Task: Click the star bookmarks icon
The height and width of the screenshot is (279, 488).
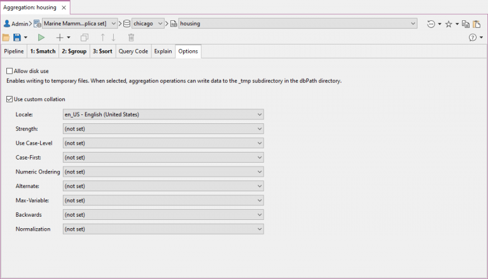Action: tap(449, 24)
